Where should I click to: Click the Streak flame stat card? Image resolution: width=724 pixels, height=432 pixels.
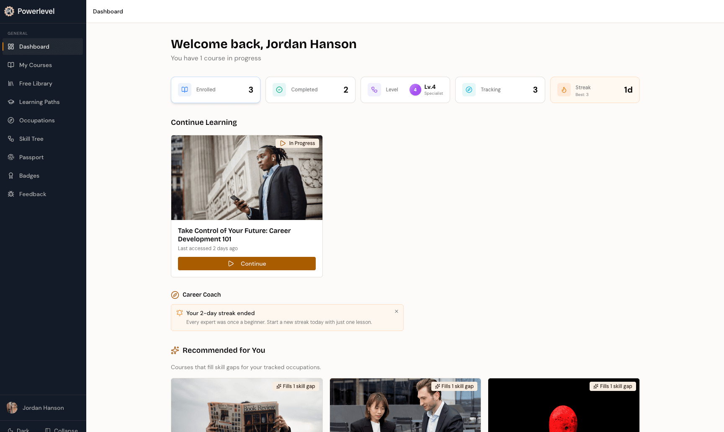pyautogui.click(x=595, y=90)
